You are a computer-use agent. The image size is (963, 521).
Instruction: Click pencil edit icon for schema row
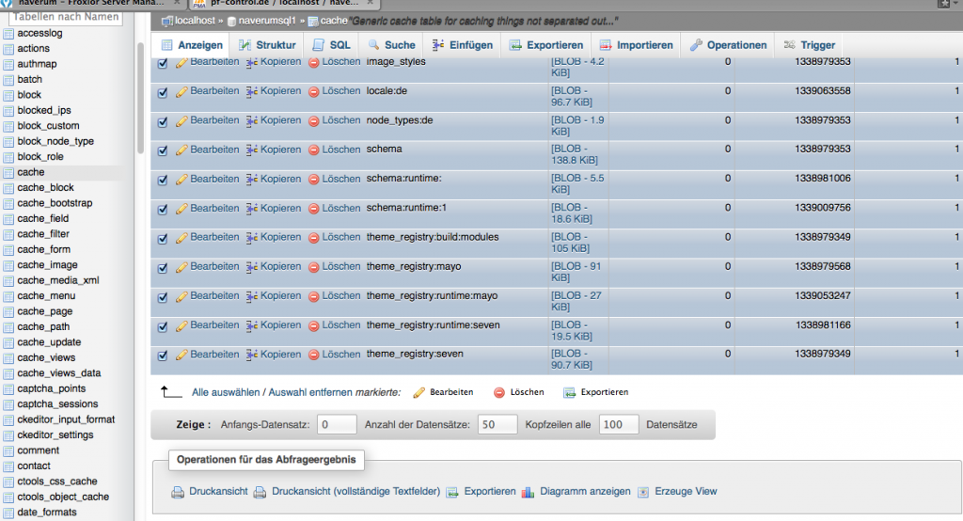click(x=182, y=150)
